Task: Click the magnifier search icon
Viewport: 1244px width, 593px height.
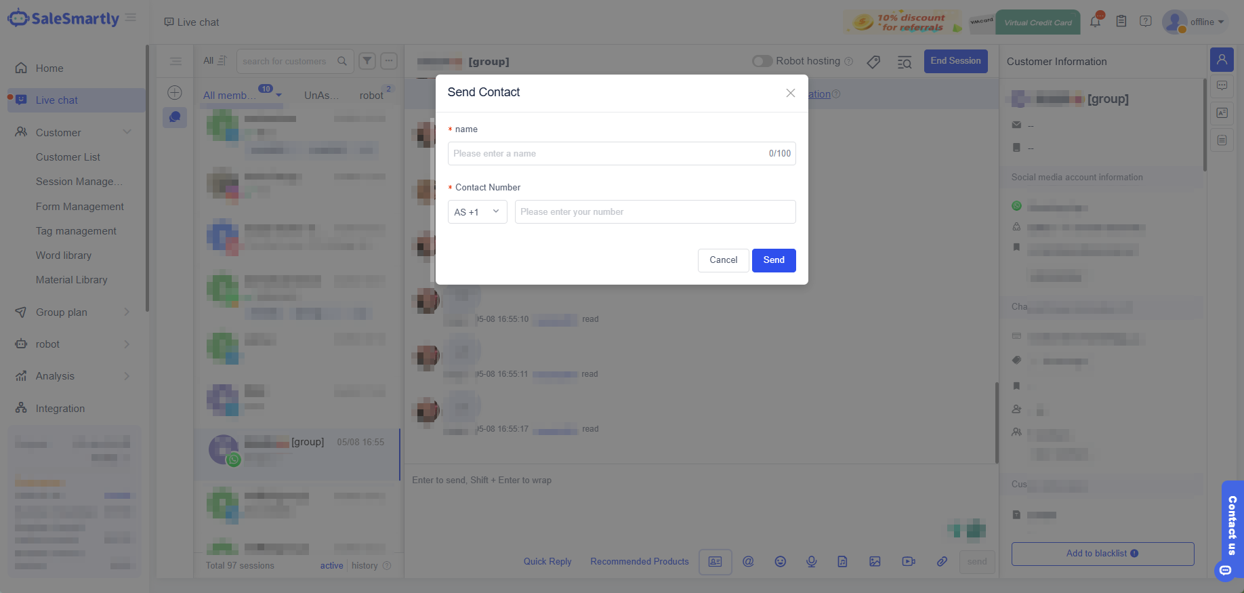Action: (x=342, y=61)
